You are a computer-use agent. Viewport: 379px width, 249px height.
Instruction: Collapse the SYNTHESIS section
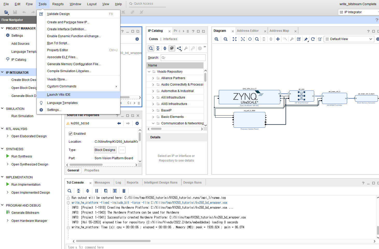2,149
